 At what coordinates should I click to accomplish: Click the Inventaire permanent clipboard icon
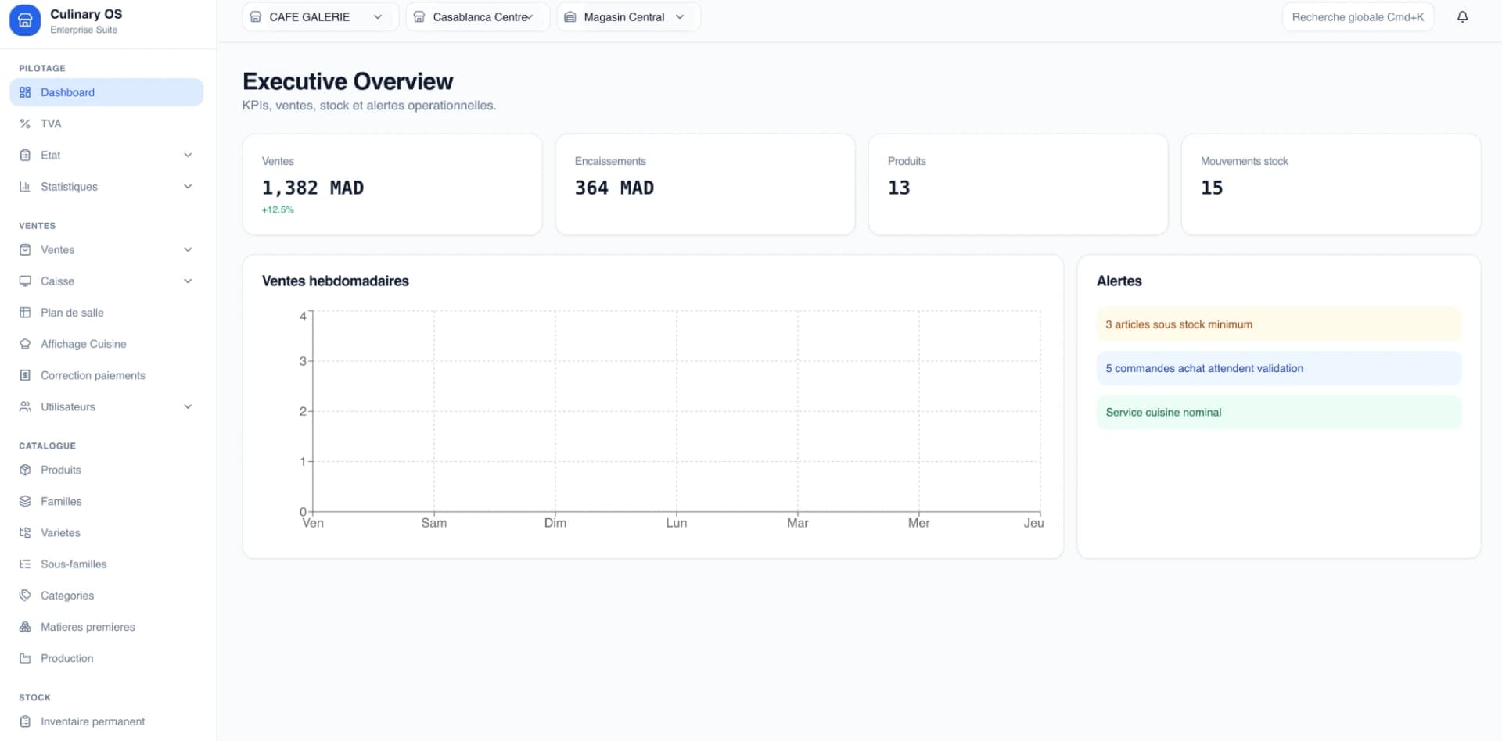(x=25, y=721)
